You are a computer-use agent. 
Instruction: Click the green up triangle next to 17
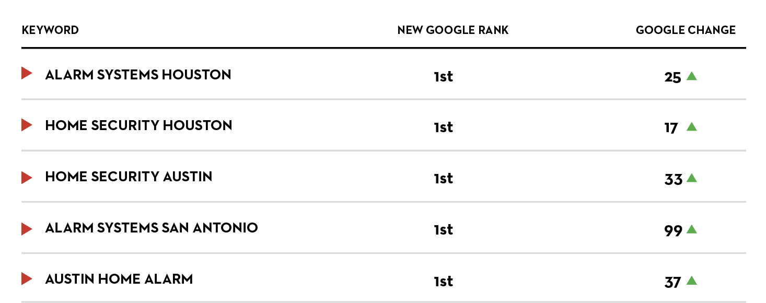pyautogui.click(x=692, y=126)
